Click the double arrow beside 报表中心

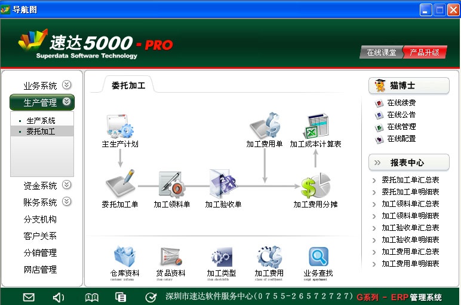pyautogui.click(x=377, y=163)
